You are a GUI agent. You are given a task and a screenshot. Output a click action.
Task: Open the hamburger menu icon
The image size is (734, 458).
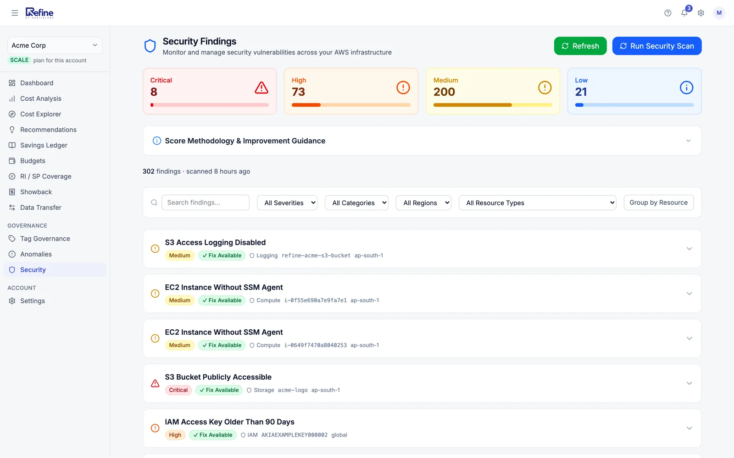(x=15, y=13)
